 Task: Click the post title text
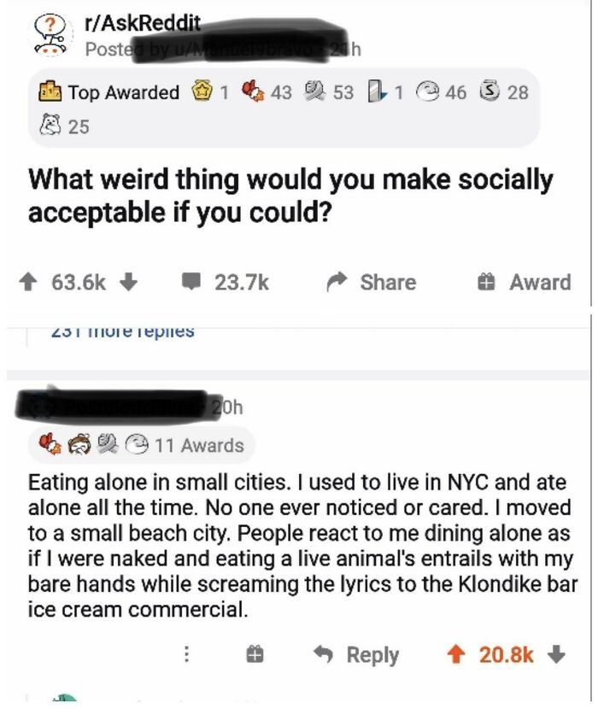coord(290,196)
